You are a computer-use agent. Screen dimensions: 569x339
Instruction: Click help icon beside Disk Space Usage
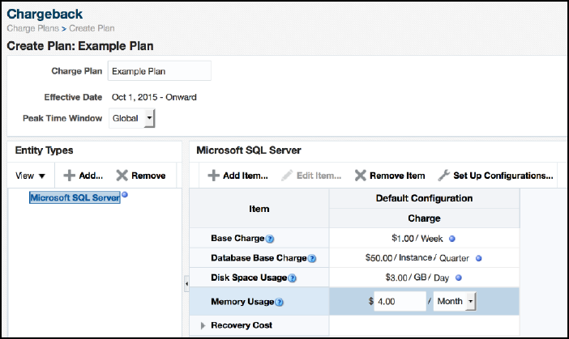pyautogui.click(x=293, y=279)
